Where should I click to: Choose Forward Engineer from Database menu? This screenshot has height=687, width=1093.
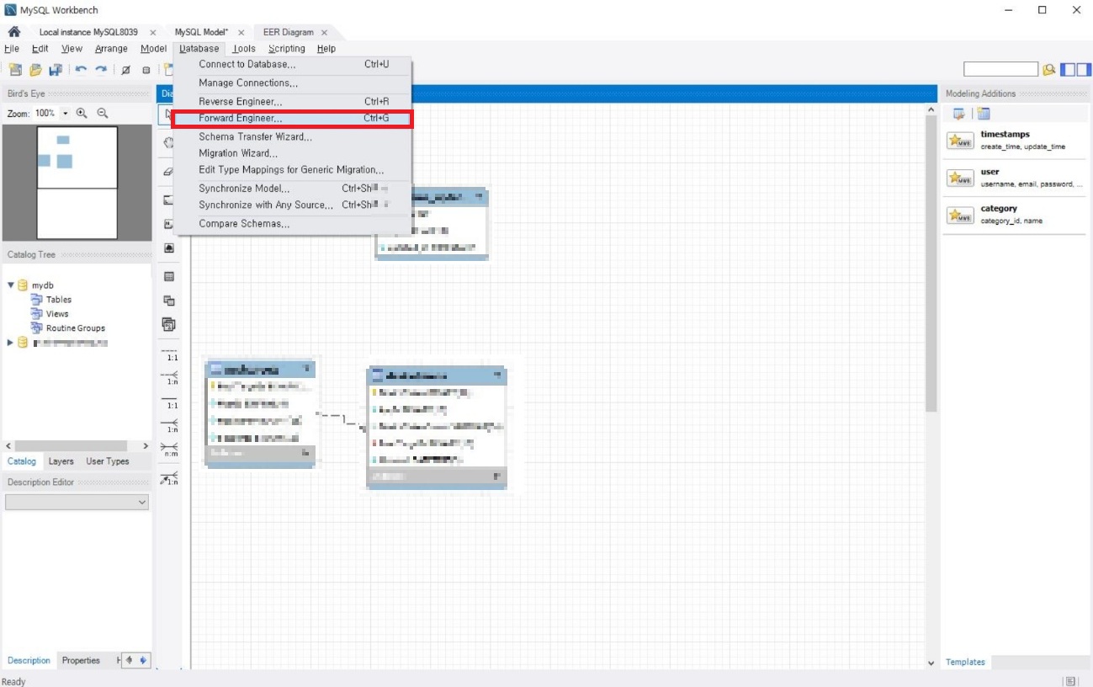pyautogui.click(x=292, y=119)
